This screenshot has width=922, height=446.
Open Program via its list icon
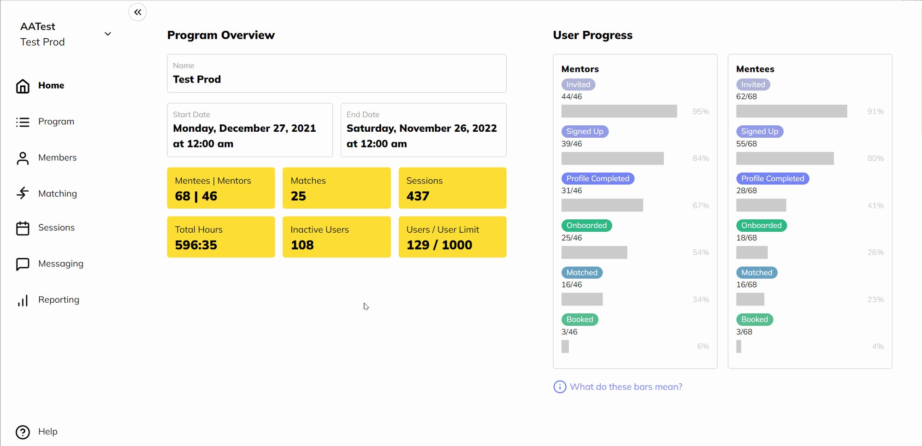[x=23, y=122]
